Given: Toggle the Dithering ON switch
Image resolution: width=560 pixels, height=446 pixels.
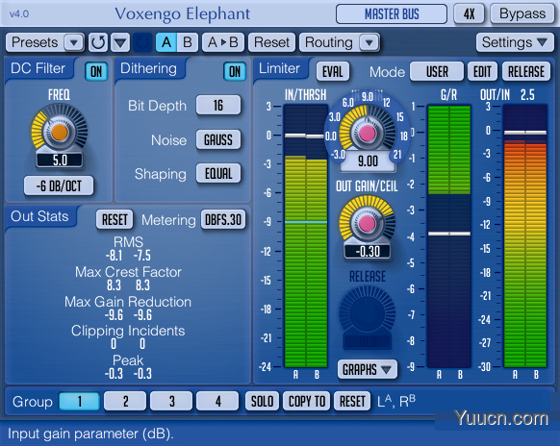Looking at the screenshot, I should (x=235, y=72).
